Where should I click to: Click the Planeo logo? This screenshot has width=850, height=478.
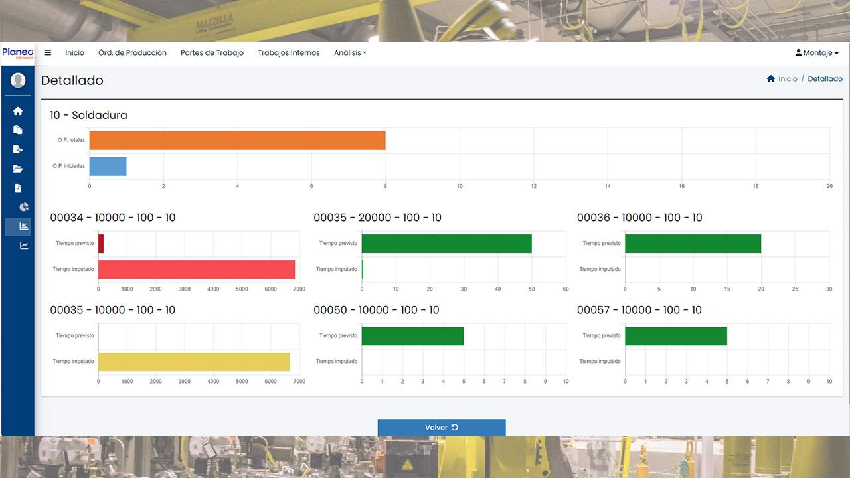[17, 53]
